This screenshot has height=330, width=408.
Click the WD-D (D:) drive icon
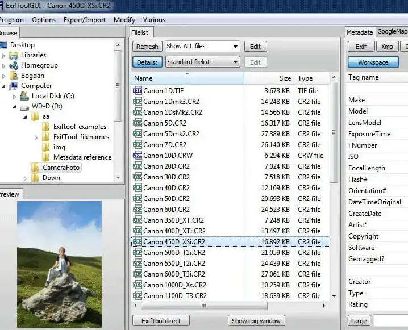pos(24,107)
